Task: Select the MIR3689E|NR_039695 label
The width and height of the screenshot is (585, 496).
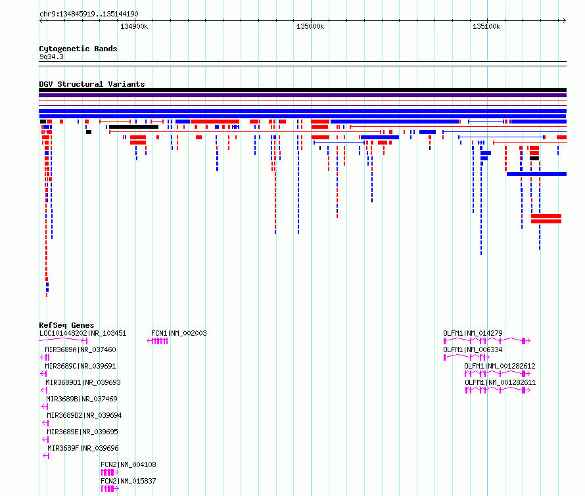Action: tap(82, 432)
